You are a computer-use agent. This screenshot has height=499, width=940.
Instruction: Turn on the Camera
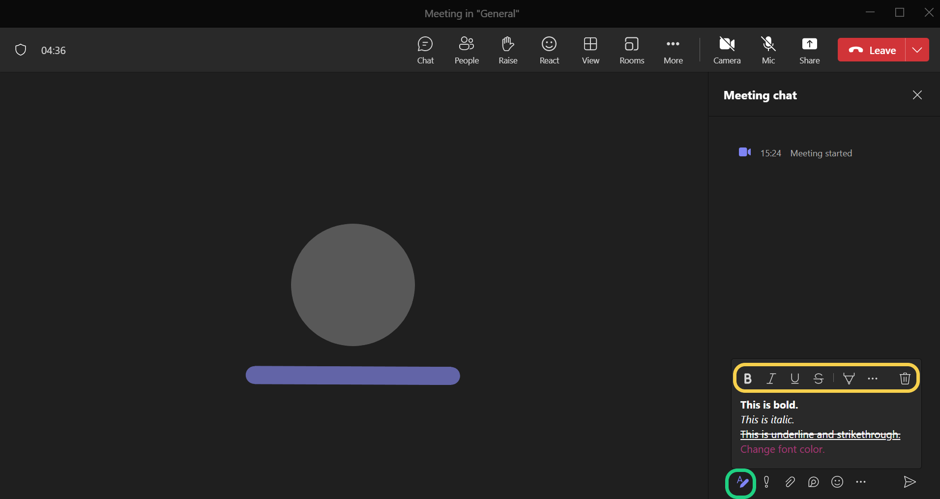[727, 50]
